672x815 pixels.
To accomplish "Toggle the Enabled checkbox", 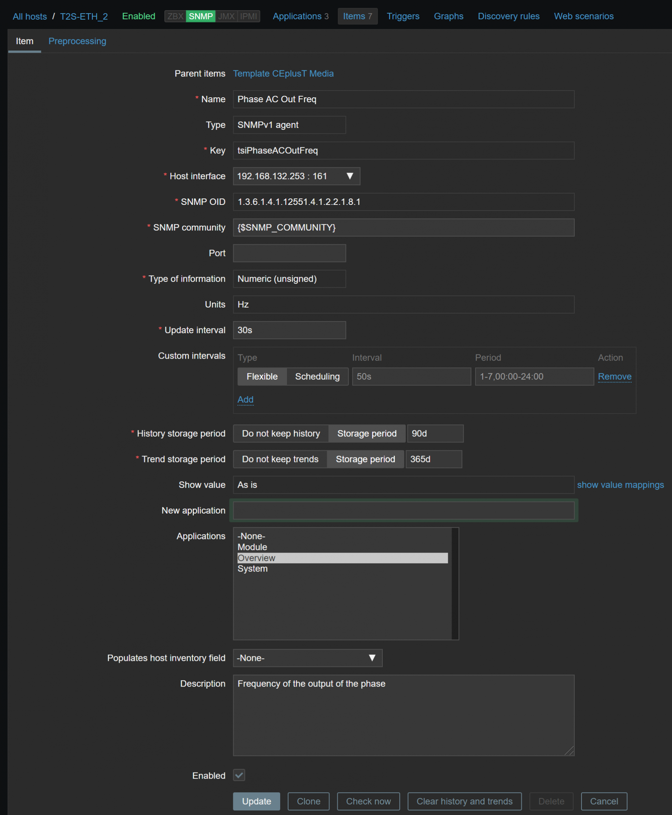I will pyautogui.click(x=239, y=775).
